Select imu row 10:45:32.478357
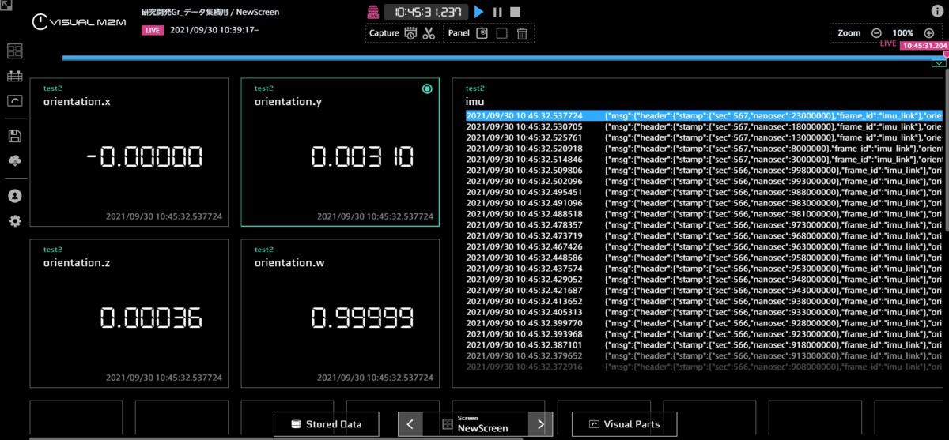This screenshot has height=440, width=949. click(x=704, y=224)
